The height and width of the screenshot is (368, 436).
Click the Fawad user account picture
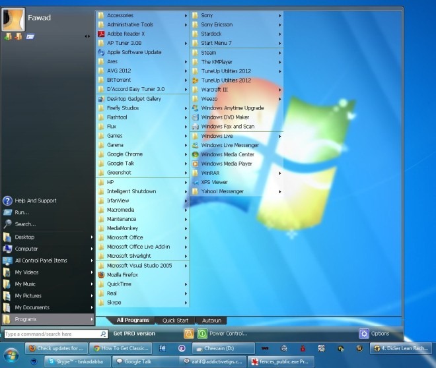[13, 18]
